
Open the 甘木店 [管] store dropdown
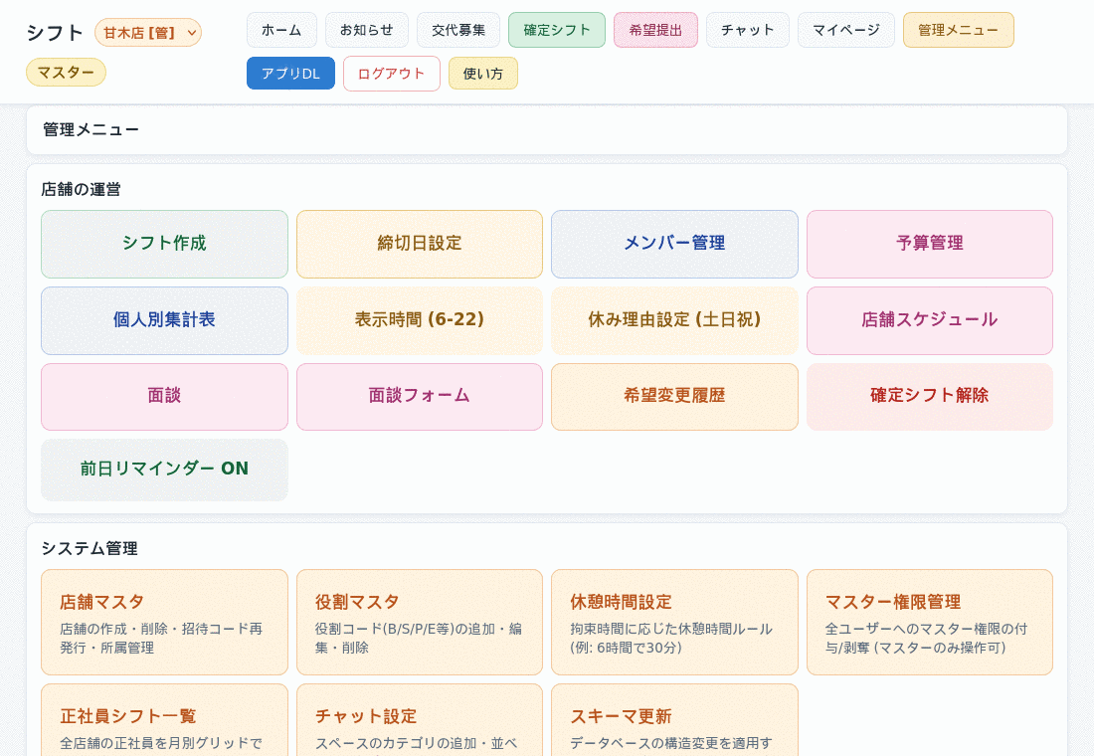point(148,33)
